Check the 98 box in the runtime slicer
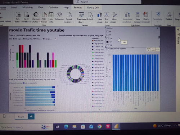 click(x=107, y=31)
